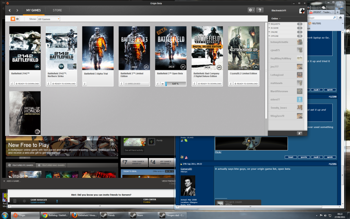Image resolution: width=350 pixels, height=219 pixels.
Task: Open the Battlefield 3 Alpha Trial cover
Action: (98, 48)
